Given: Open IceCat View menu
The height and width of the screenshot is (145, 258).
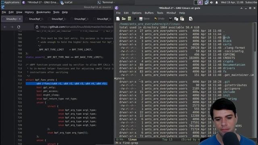Looking at the screenshot, I should 19,12.
